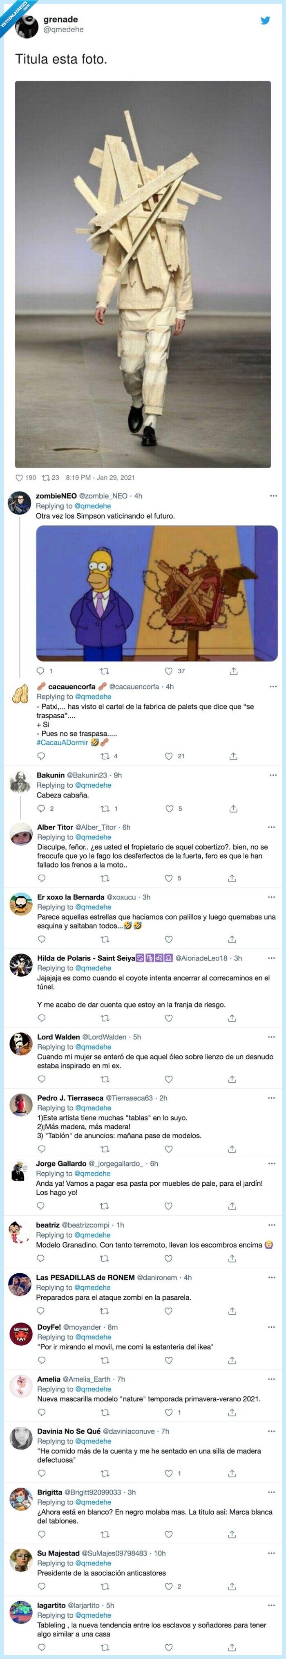Share zombieNEO's reply
The height and width of the screenshot is (1659, 286).
[x=232, y=671]
